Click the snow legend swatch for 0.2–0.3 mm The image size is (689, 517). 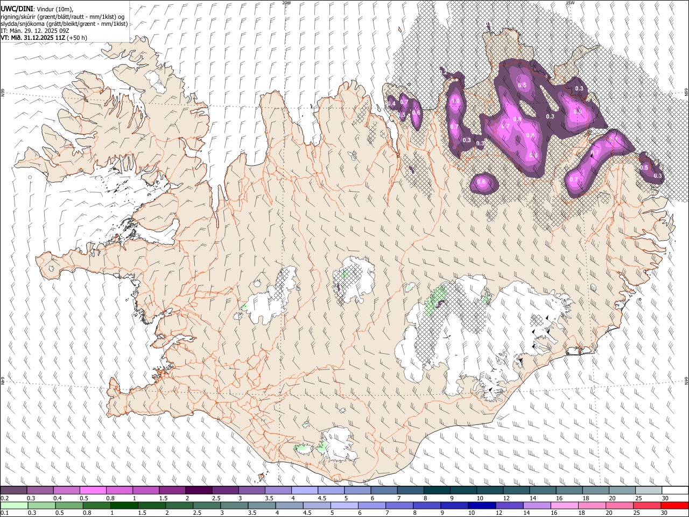(14, 490)
